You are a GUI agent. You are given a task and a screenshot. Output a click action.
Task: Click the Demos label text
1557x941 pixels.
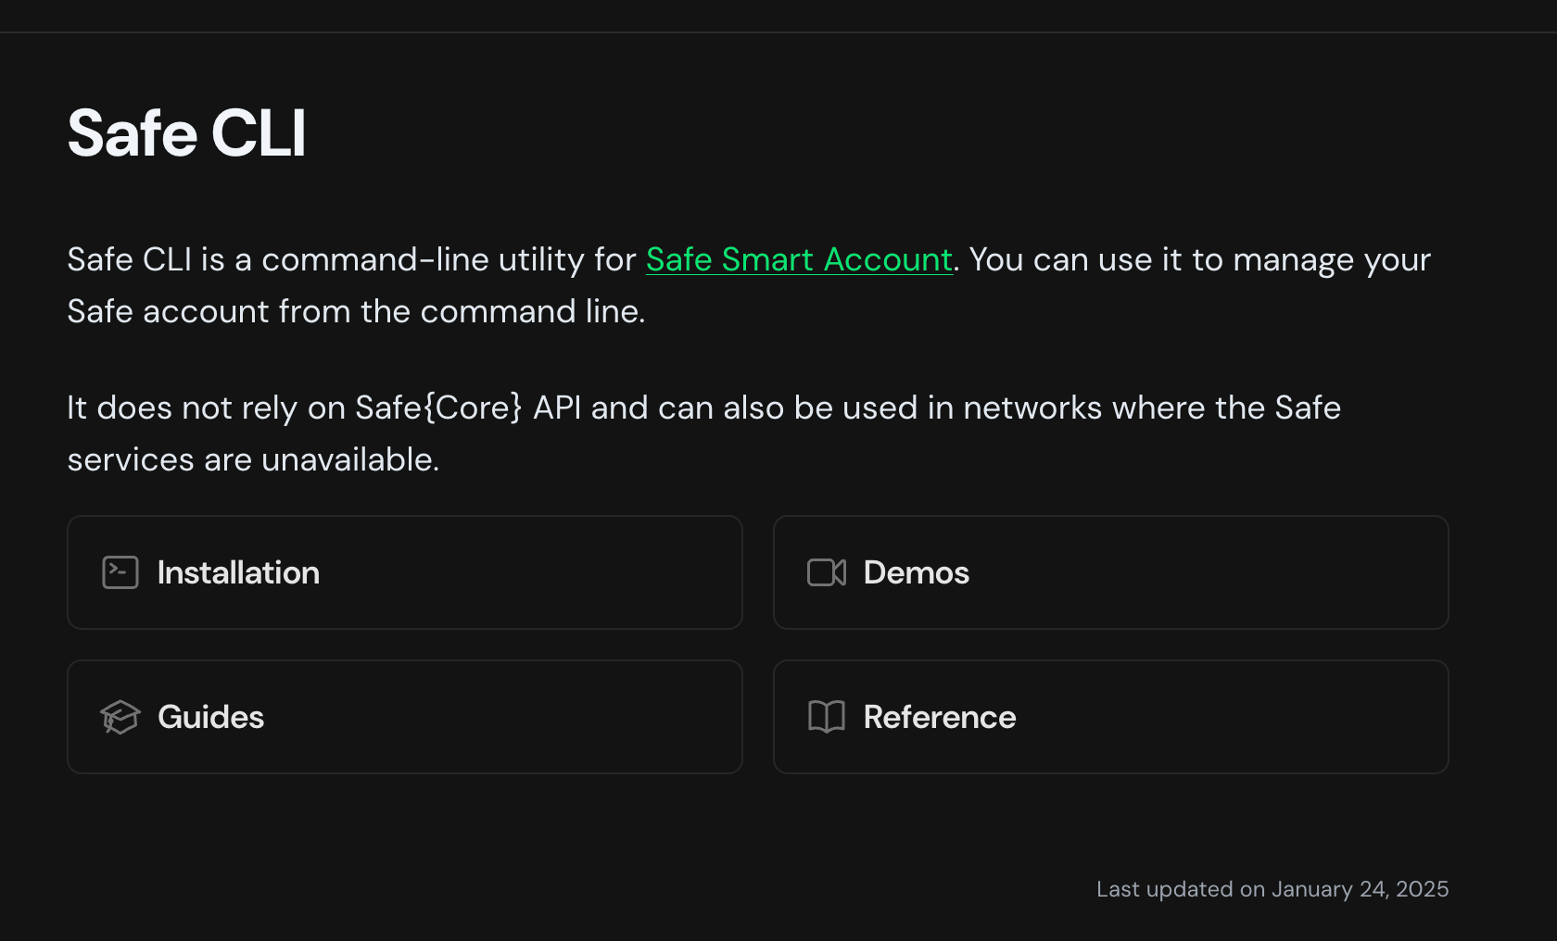tap(917, 572)
